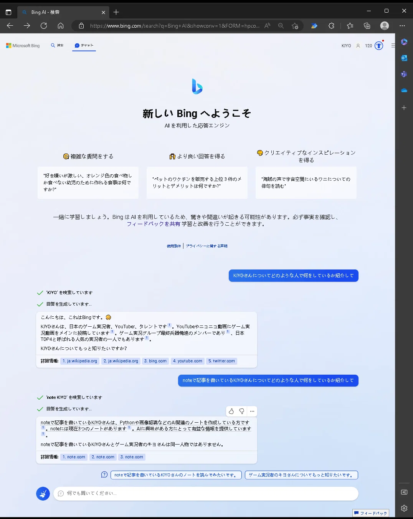Open response more options ellipsis
413x519 pixels.
pos(252,411)
